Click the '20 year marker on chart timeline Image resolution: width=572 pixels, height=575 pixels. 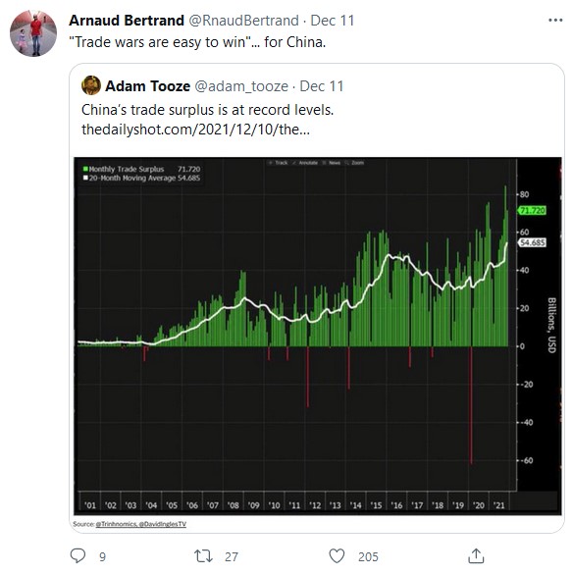(478, 505)
